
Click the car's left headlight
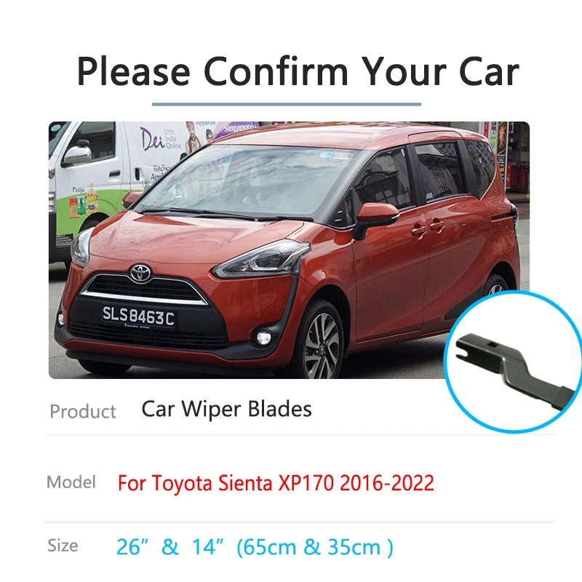coord(261,259)
